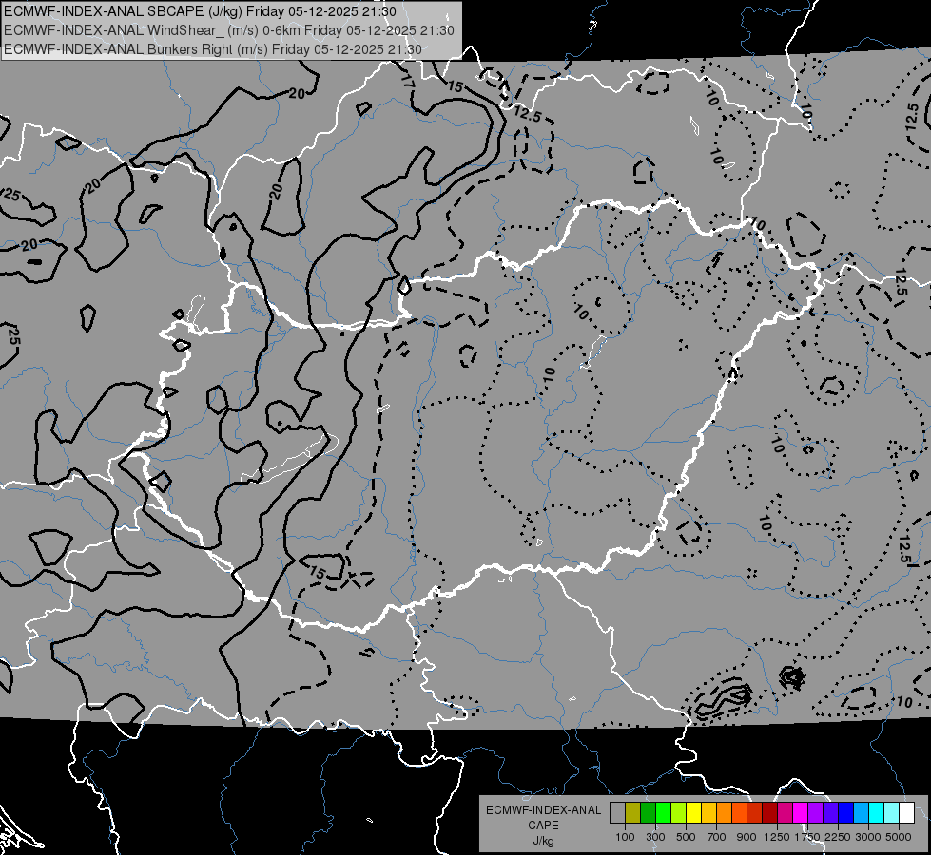Click the legend CAPE label

(543, 826)
